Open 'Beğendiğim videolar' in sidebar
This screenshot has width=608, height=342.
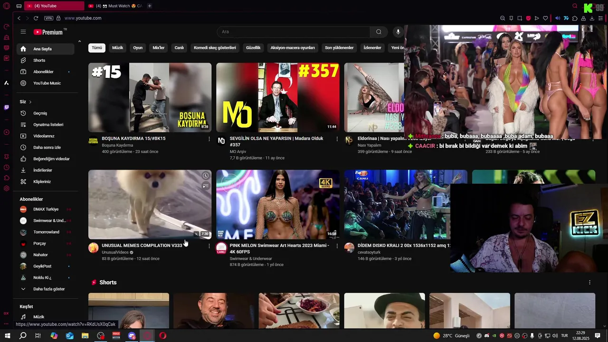[x=46, y=159]
